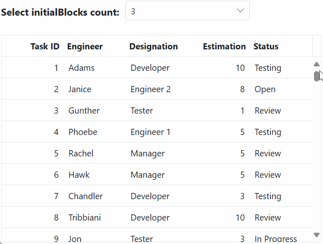This screenshot has height=244, width=323.
Task: Click estimation 10 in Adams row
Action: [240, 67]
